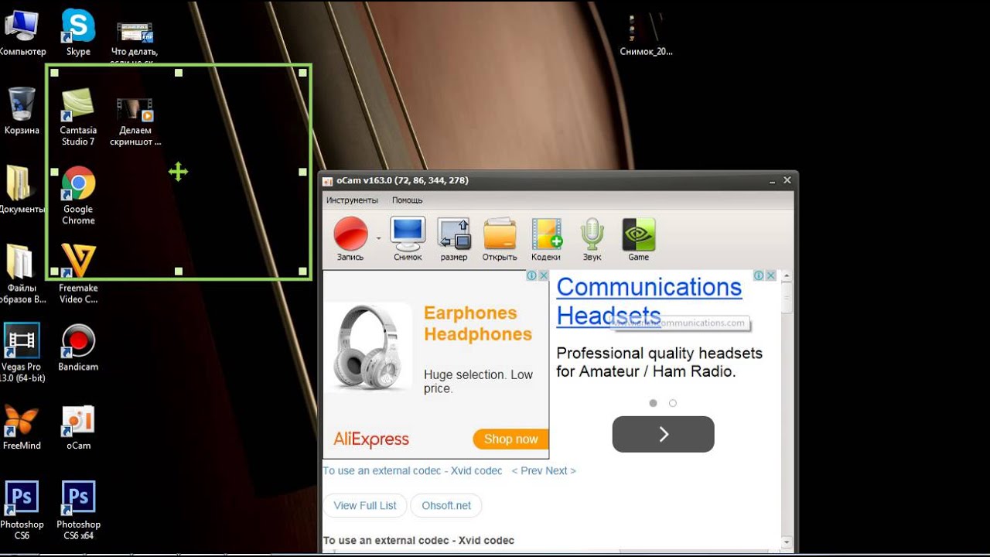Open the Инструменты menu
Screen dimensions: 990x557
tap(352, 200)
